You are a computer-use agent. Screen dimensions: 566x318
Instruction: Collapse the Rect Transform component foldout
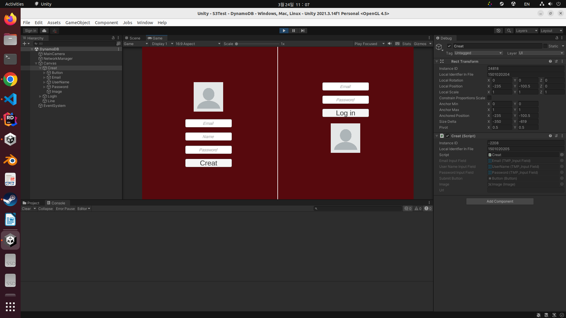point(437,61)
